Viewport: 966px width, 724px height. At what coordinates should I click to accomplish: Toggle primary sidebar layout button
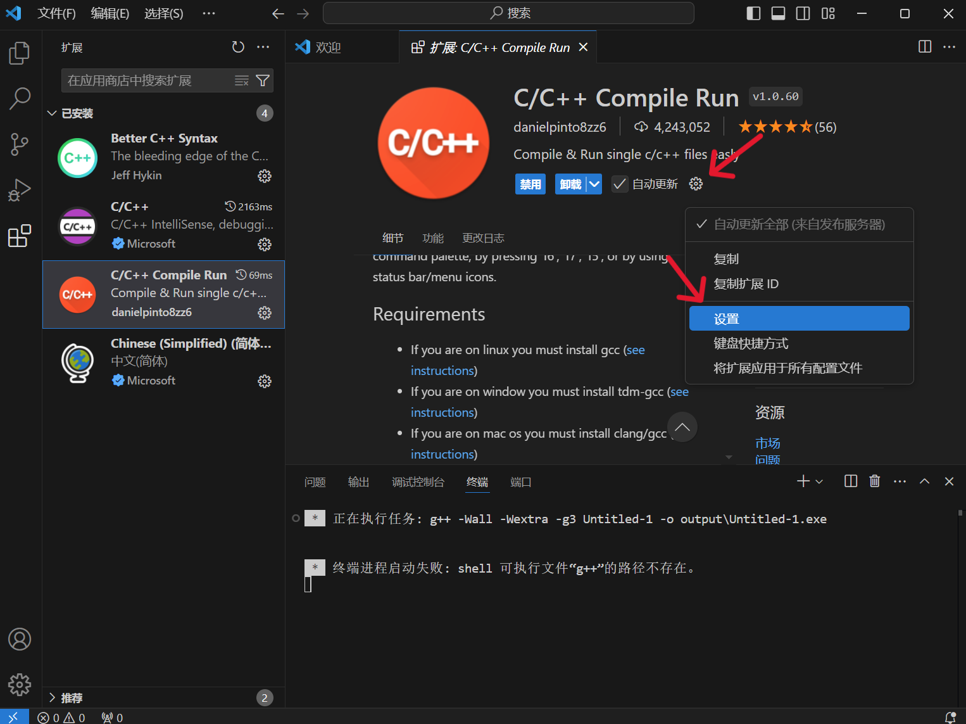pyautogui.click(x=753, y=13)
